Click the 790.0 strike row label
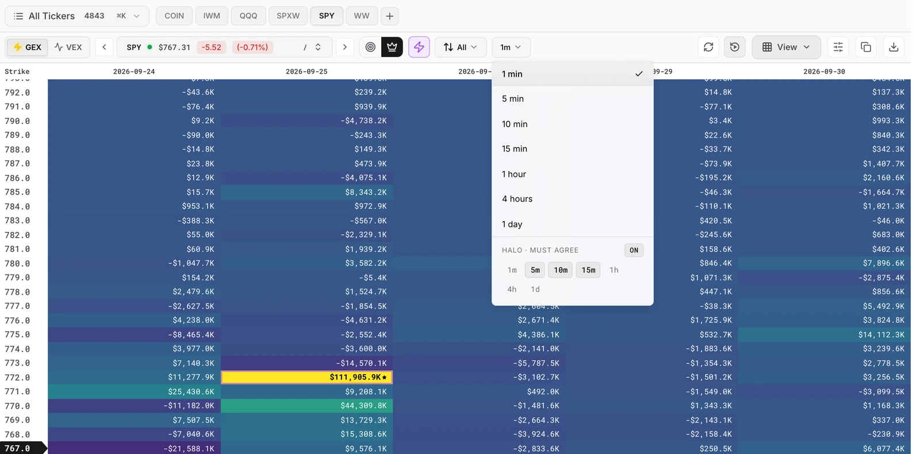The height and width of the screenshot is (454, 920). pyautogui.click(x=17, y=121)
